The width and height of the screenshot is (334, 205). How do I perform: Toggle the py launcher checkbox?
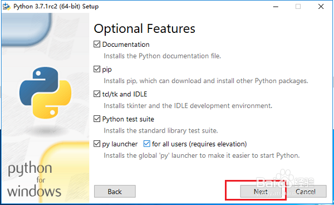tap(97, 144)
